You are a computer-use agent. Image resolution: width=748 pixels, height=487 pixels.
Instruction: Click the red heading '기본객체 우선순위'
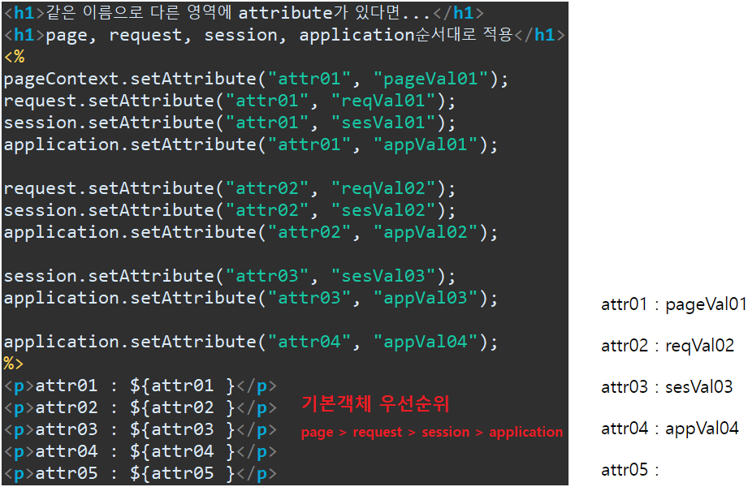click(375, 404)
